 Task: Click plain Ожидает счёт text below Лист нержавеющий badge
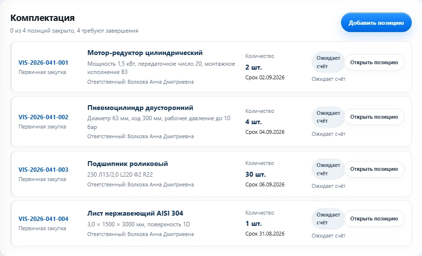click(329, 236)
